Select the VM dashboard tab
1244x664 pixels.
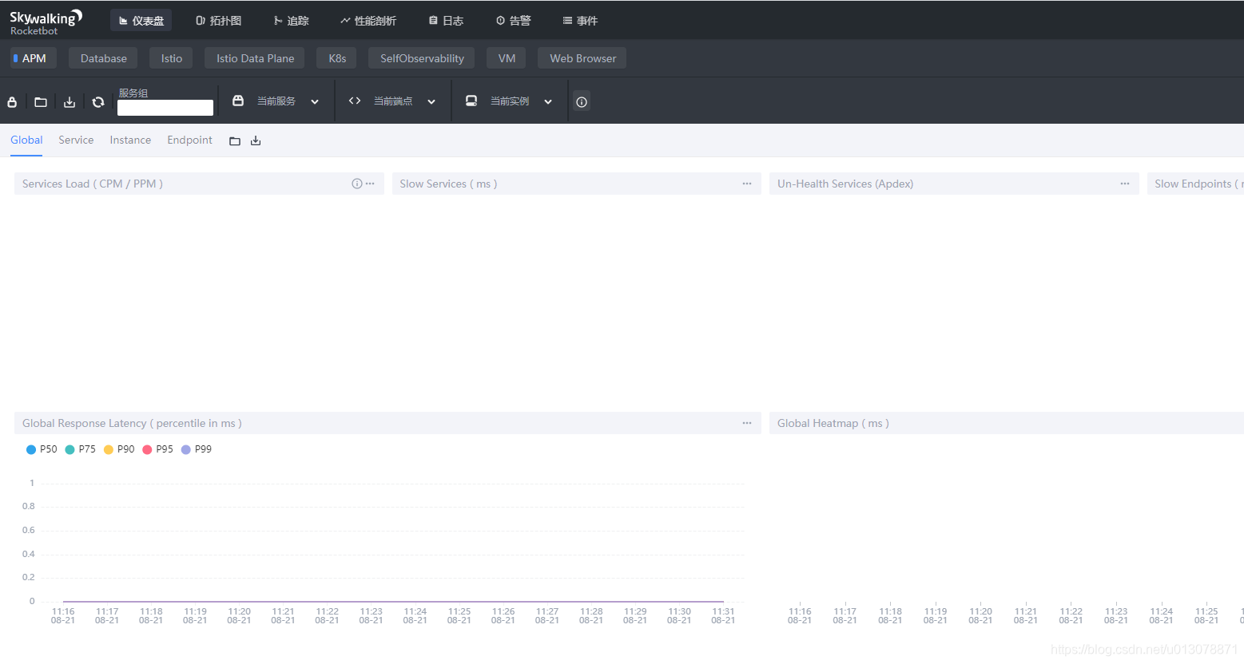507,58
